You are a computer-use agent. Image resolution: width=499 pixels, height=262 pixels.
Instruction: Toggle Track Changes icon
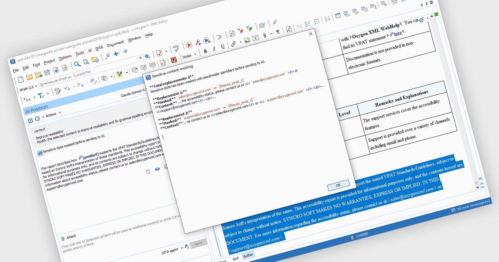pyautogui.click(x=58, y=91)
